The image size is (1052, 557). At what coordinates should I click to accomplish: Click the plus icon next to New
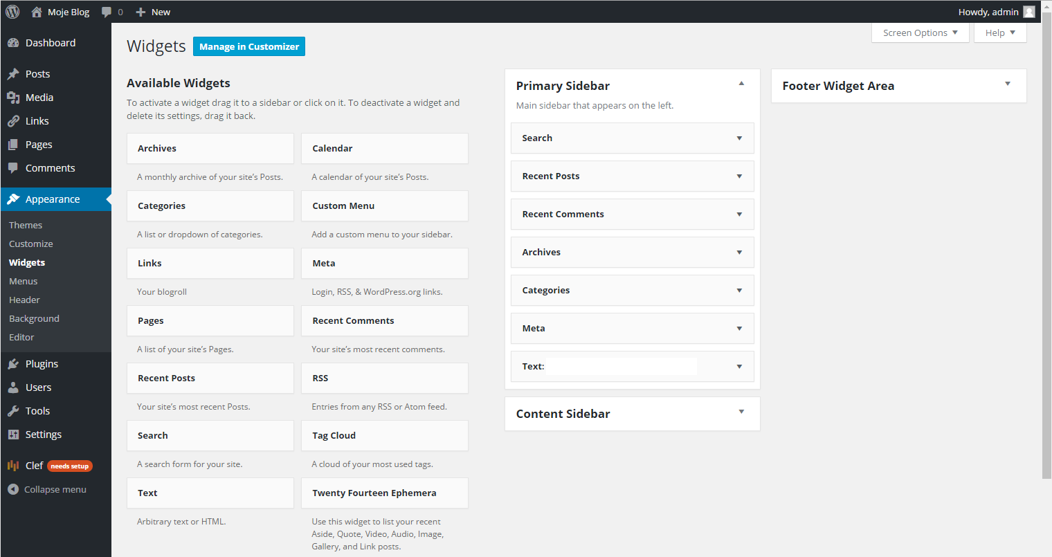pyautogui.click(x=140, y=12)
